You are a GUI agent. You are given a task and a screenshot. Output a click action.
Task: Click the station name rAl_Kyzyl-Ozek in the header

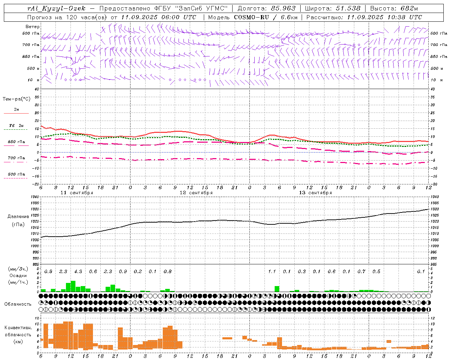56,9
